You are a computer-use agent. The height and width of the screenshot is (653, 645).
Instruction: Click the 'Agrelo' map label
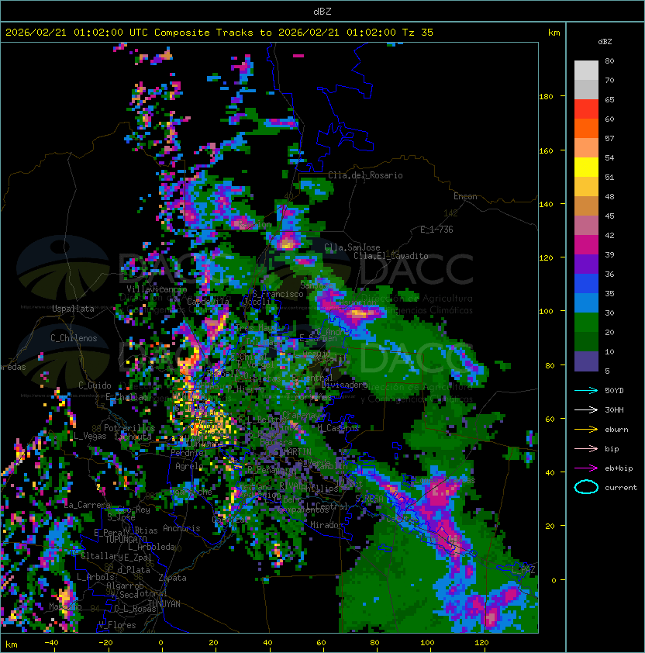189,466
